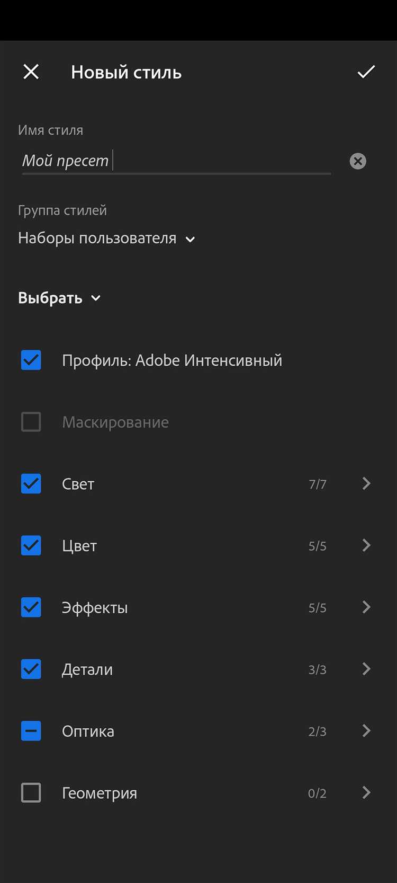Open Детали settings via its chevron icon
397x883 pixels.
click(x=366, y=669)
